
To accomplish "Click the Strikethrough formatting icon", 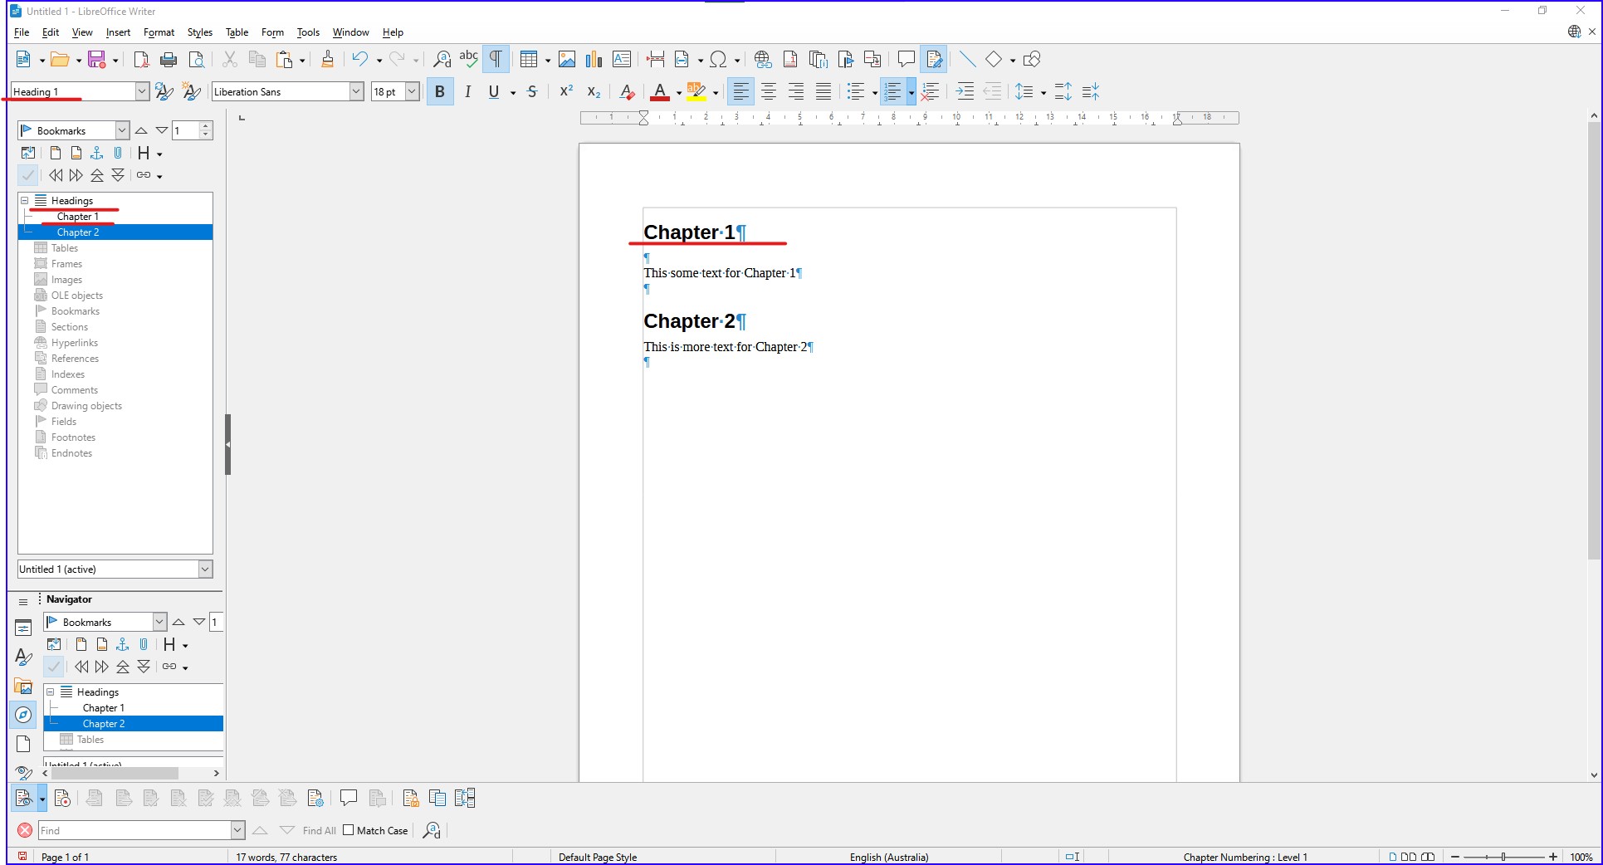I will pos(532,91).
